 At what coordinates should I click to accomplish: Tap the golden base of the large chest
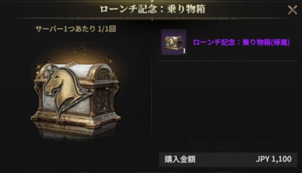(76, 119)
